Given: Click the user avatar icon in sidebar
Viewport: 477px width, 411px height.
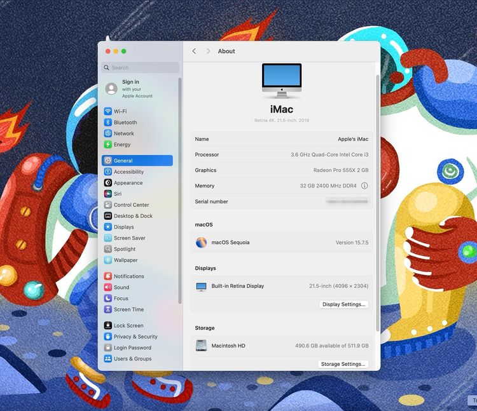Looking at the screenshot, I should point(111,89).
